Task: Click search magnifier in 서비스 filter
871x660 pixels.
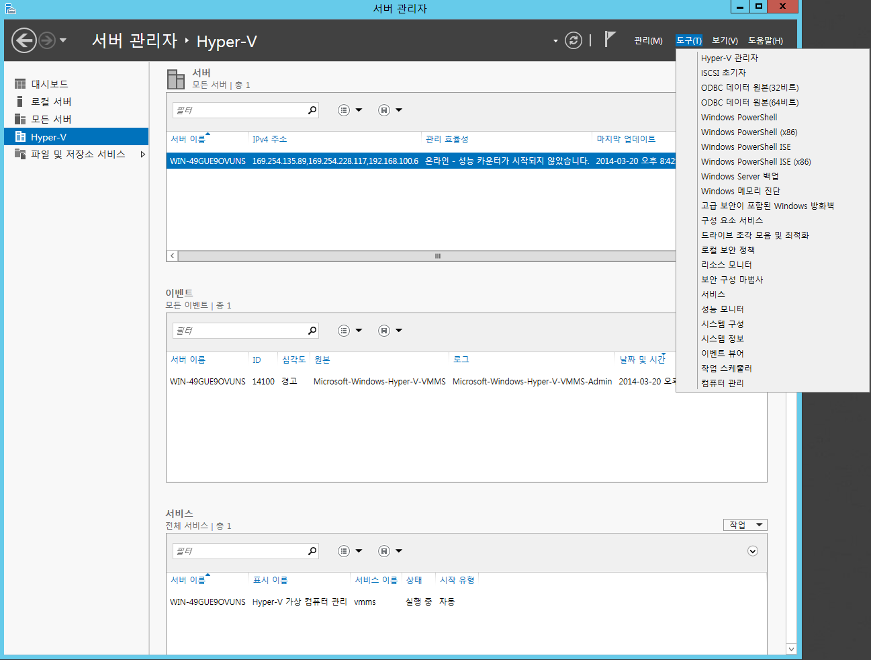Action: pyautogui.click(x=312, y=551)
